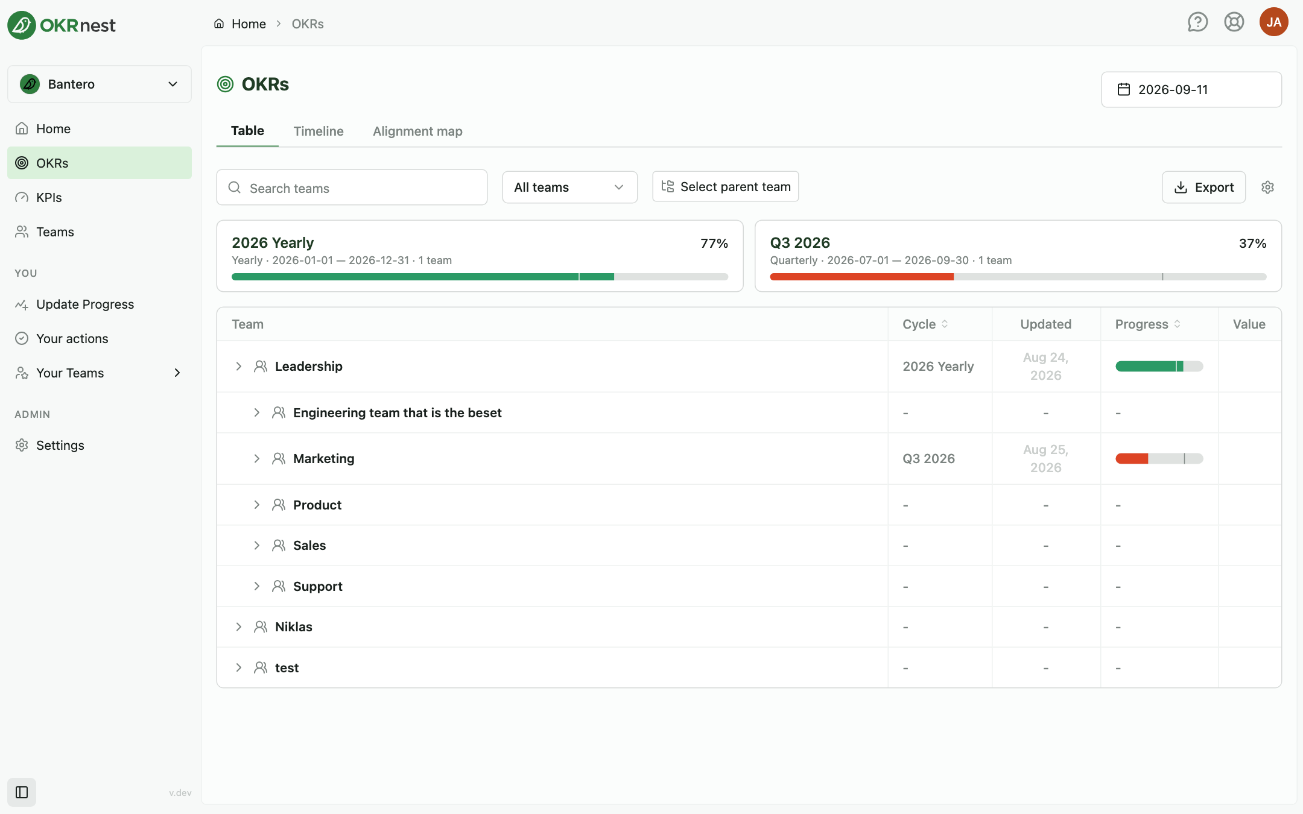The image size is (1303, 814).
Task: Click the Leadership team people icon
Action: click(x=261, y=366)
